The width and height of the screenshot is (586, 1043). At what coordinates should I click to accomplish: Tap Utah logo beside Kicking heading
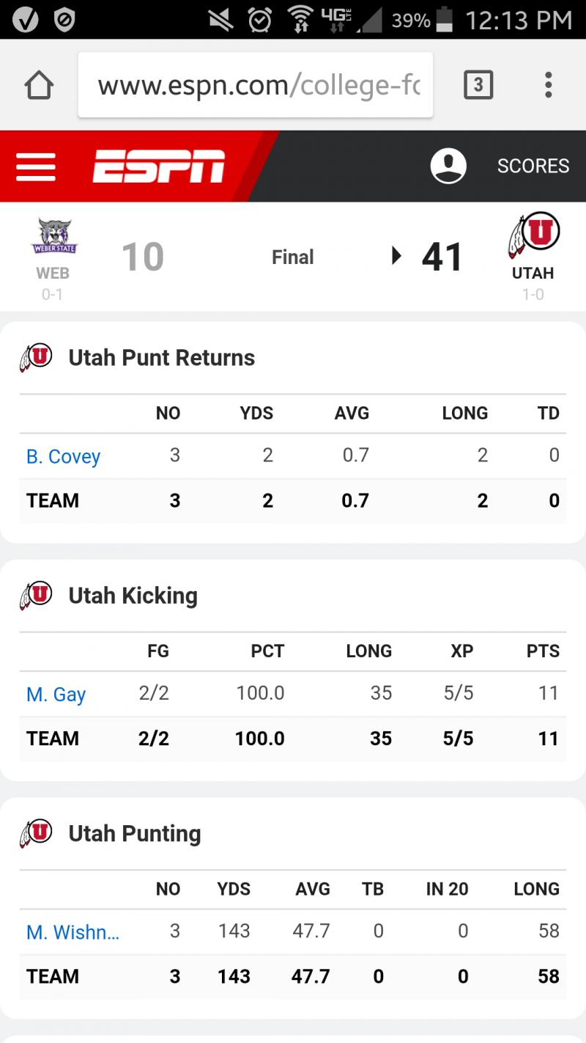pyautogui.click(x=36, y=596)
